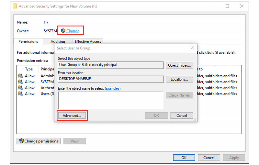Open the Effective Access tab

coord(88,42)
